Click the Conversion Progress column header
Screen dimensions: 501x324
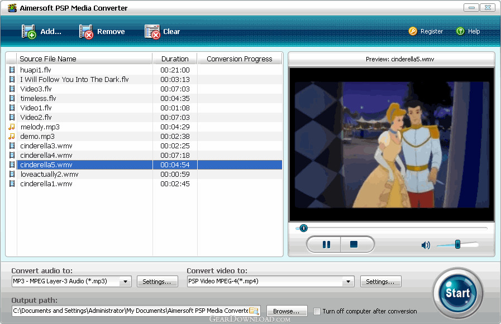tap(240, 59)
